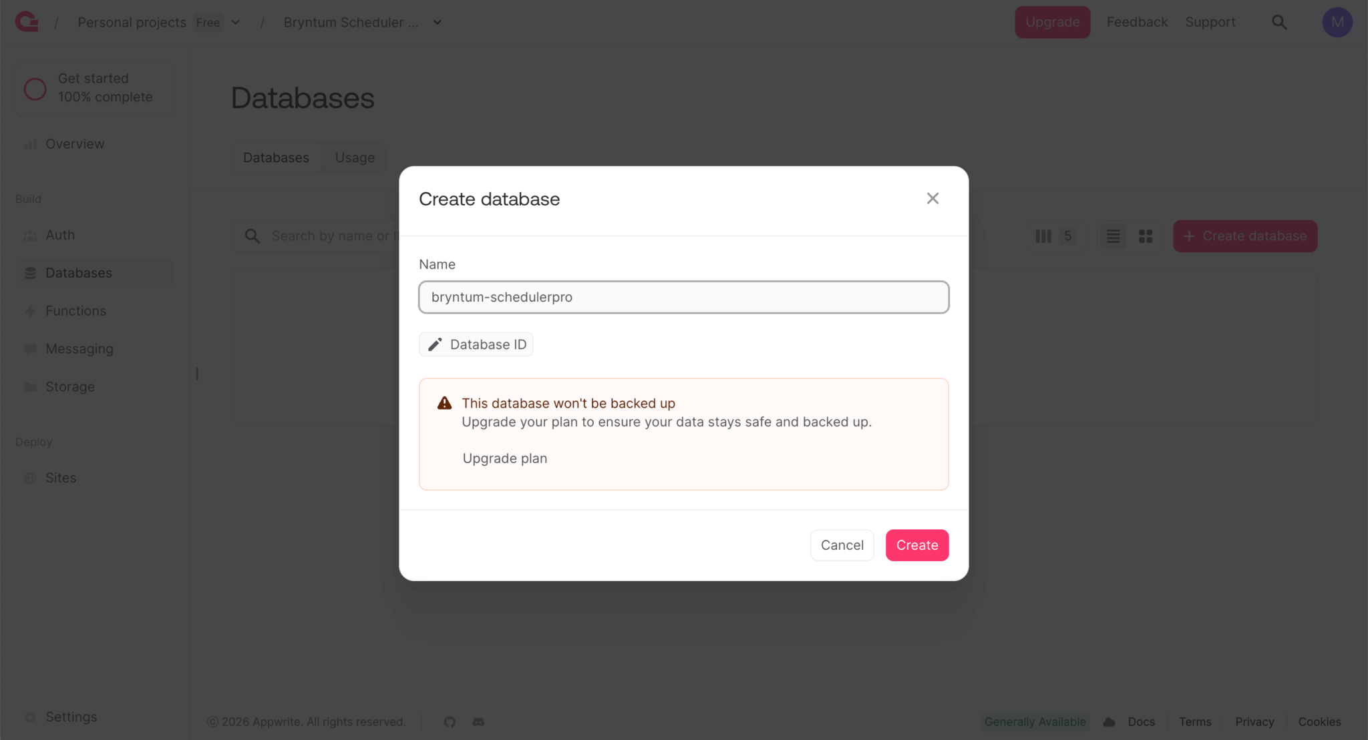Click the database Name input field

683,297
